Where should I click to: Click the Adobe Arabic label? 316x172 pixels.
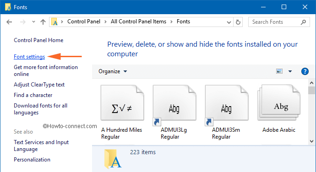279,130
